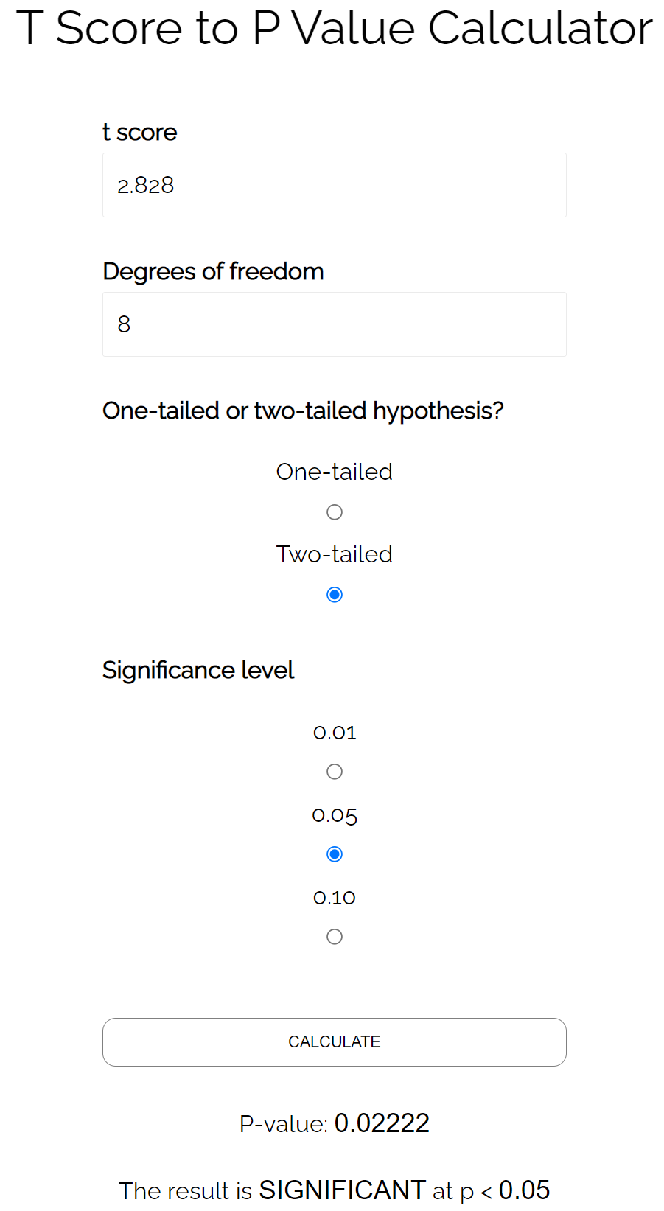Choose the 0.01 significance level radio
The width and height of the screenshot is (664, 1211).
pyautogui.click(x=335, y=772)
